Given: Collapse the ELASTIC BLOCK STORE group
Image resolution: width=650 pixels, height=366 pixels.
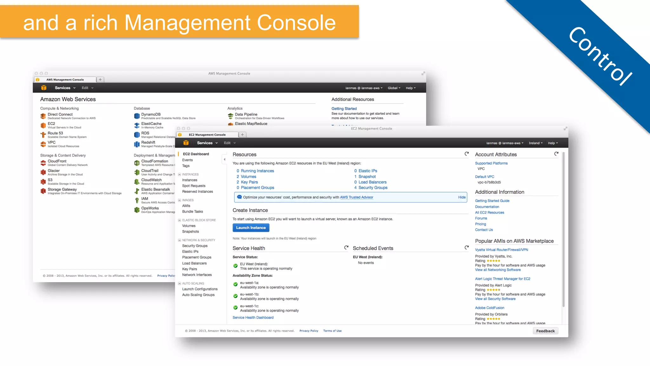Looking at the screenshot, I should [180, 220].
